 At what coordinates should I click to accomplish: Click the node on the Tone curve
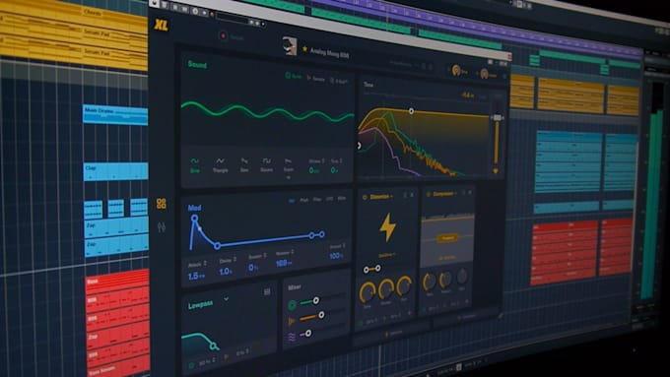coord(411,111)
